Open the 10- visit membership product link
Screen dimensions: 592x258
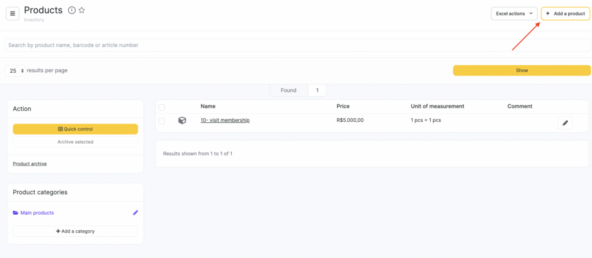(225, 121)
